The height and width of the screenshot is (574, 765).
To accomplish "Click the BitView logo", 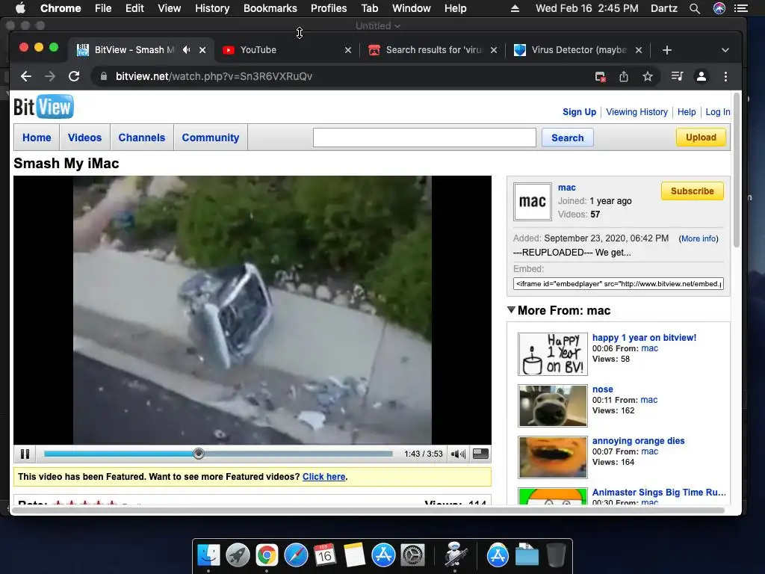I will pyautogui.click(x=43, y=107).
